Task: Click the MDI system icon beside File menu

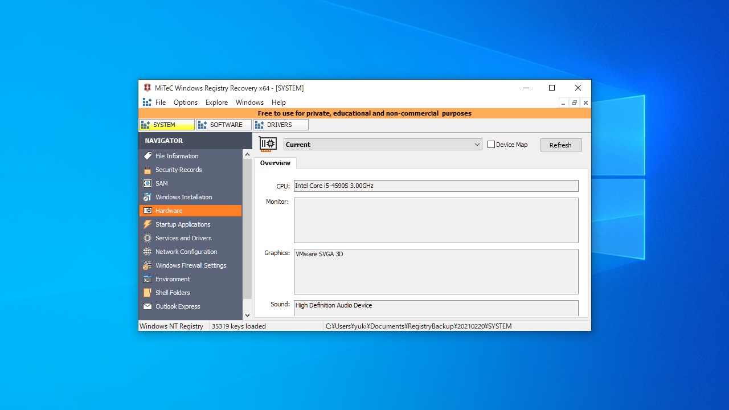Action: point(147,102)
